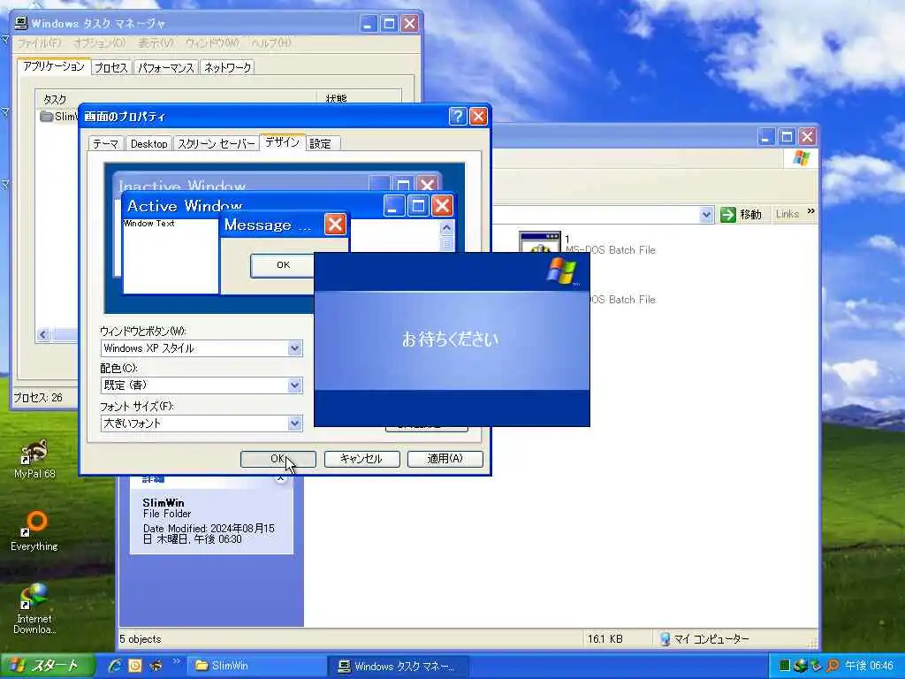
Task: Open Task Manager 表示 menu
Action: (x=156, y=43)
